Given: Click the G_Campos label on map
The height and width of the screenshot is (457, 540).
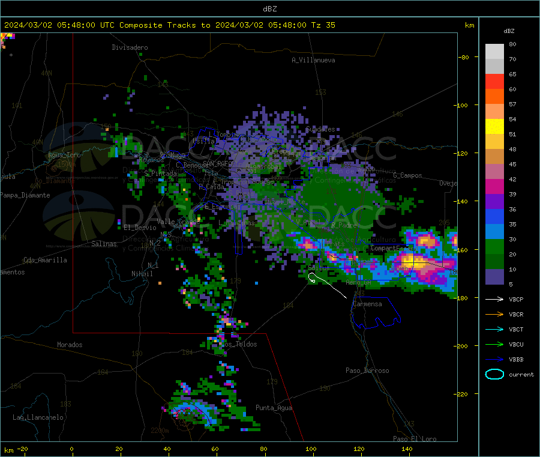Looking at the screenshot, I should [407, 175].
